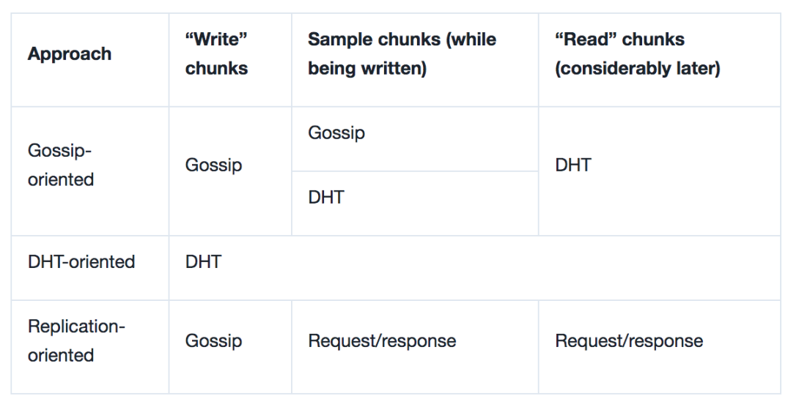Click 'Gossip' in the Replication-oriented row

pos(213,341)
